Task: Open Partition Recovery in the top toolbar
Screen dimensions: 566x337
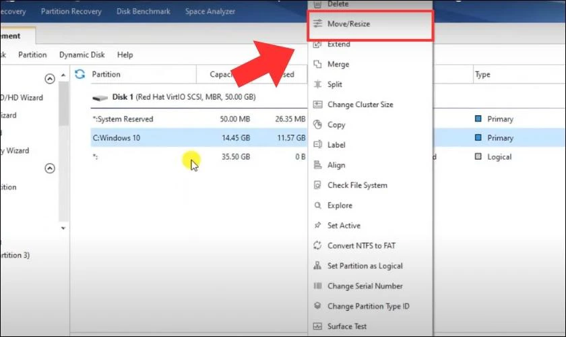Action: 71,11
